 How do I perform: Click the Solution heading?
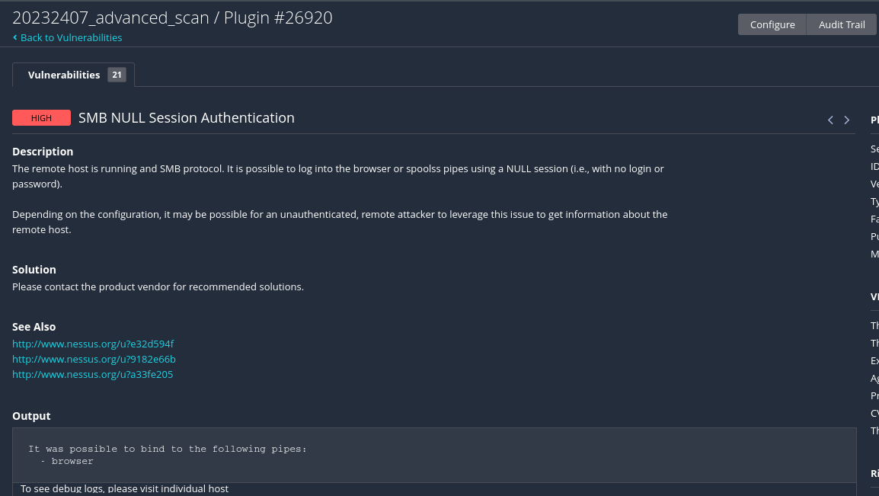[34, 270]
